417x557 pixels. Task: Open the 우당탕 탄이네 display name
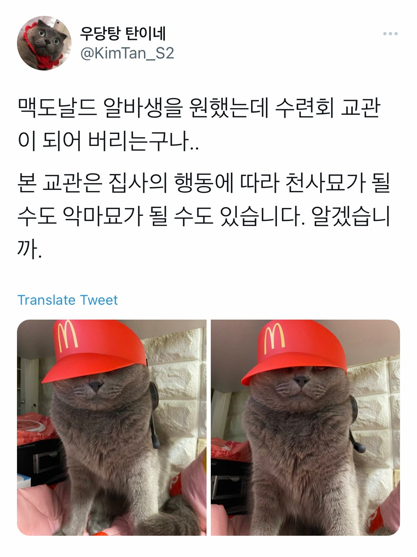coord(123,34)
